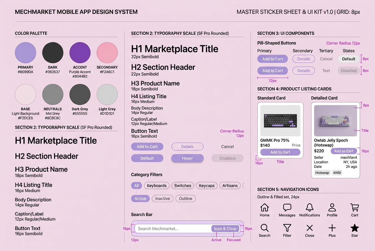This screenshot has width=375, height=251.
Task: Click the Filter funnel icon
Action: pos(287,228)
